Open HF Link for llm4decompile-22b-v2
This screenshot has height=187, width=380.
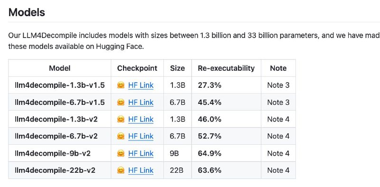click(x=141, y=170)
